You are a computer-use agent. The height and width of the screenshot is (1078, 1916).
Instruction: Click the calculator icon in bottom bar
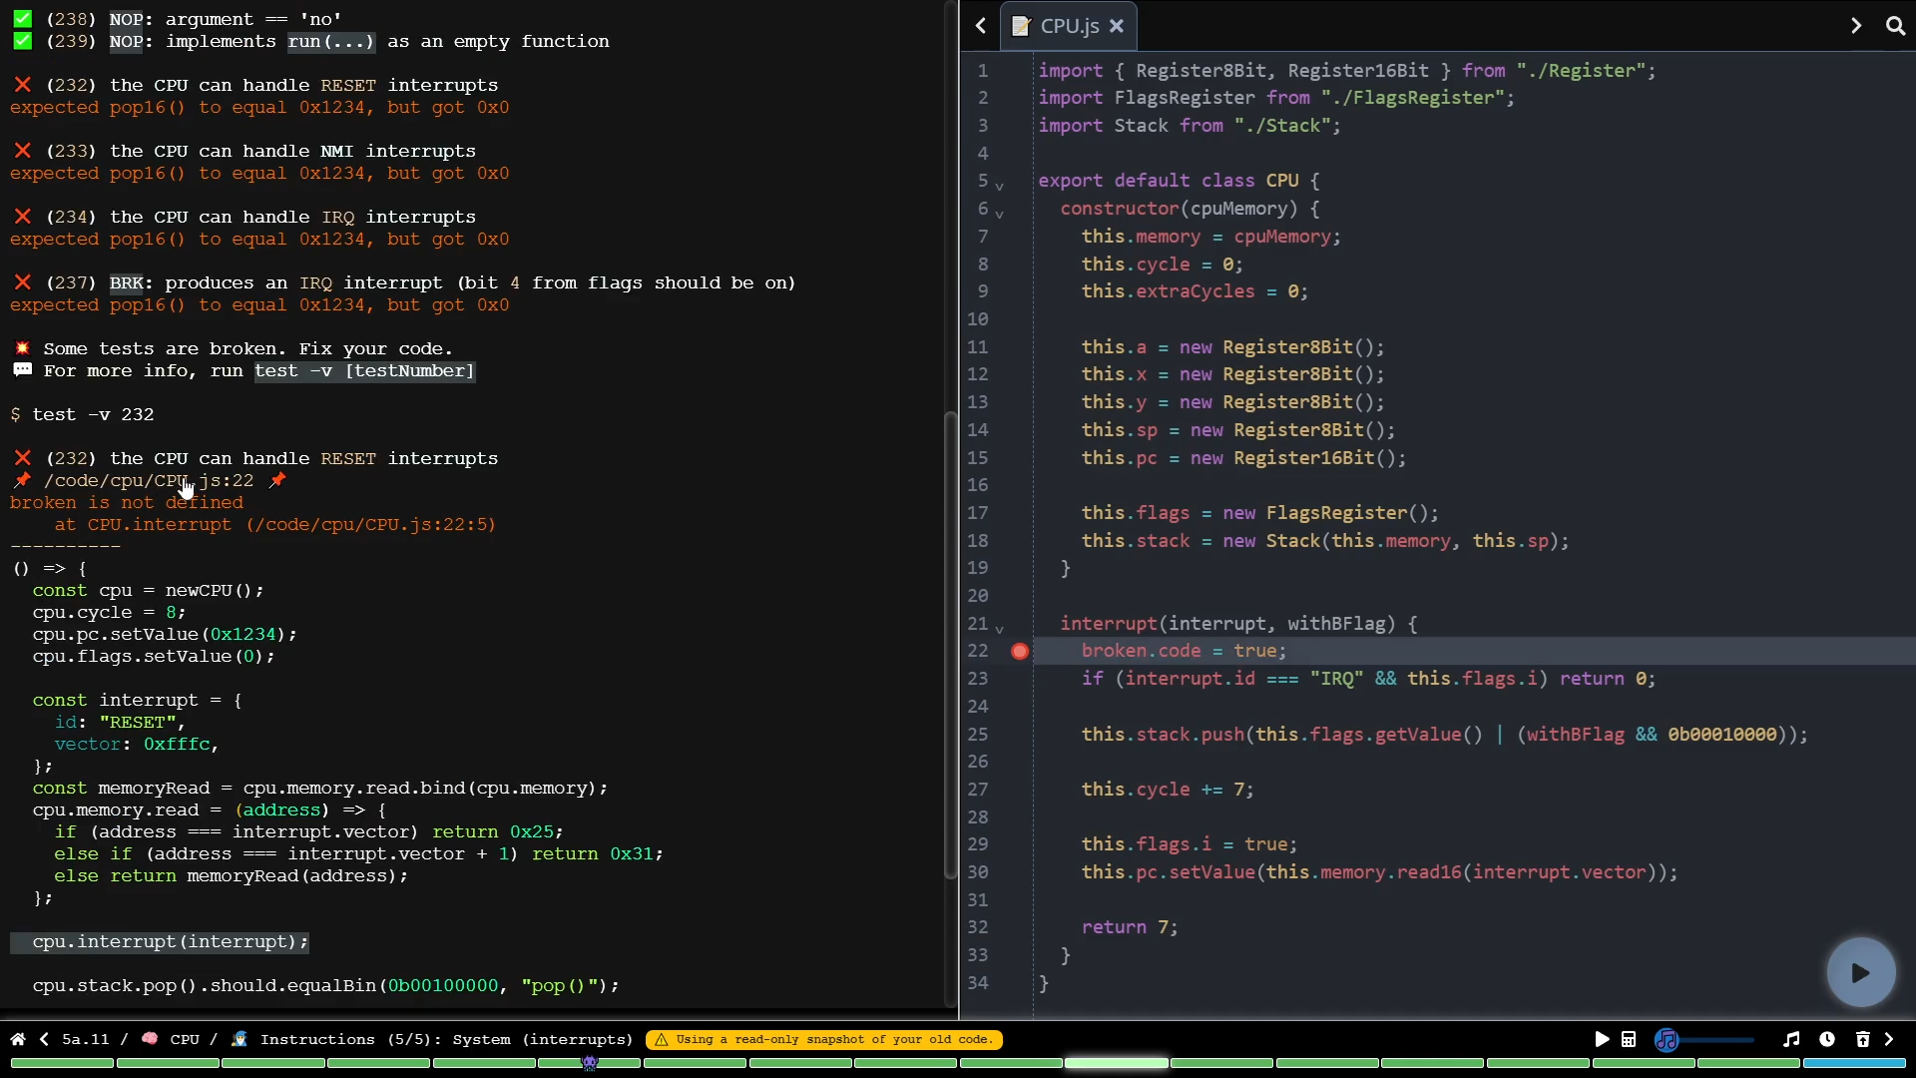coord(1629,1039)
